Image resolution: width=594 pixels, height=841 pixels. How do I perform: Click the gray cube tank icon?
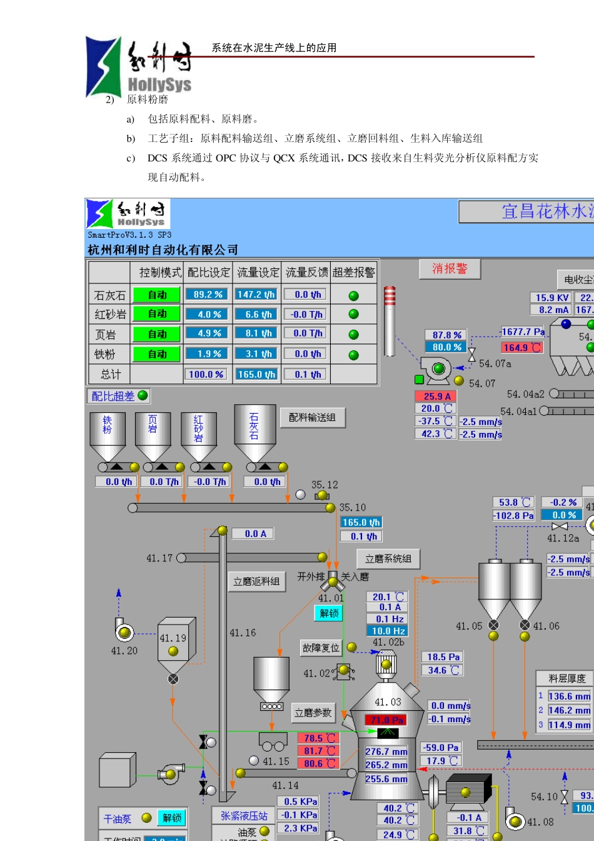(118, 771)
